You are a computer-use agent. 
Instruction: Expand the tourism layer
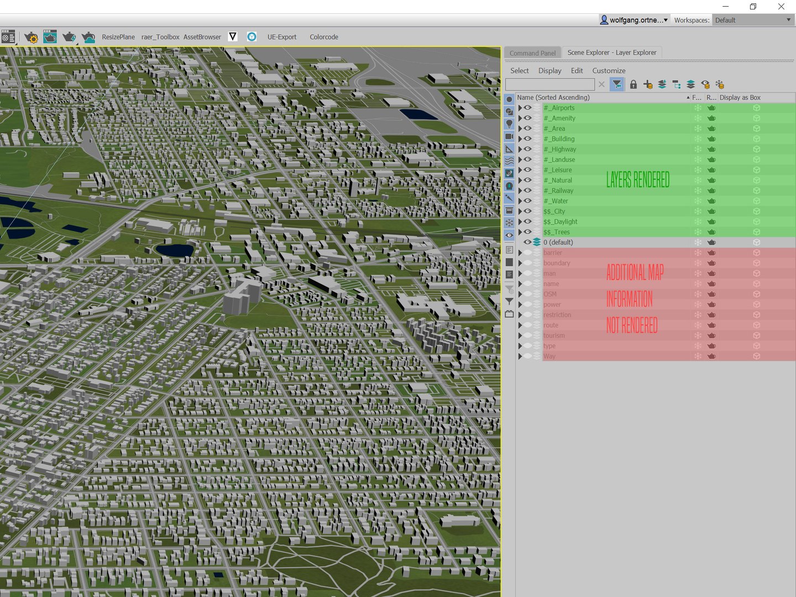coord(520,336)
